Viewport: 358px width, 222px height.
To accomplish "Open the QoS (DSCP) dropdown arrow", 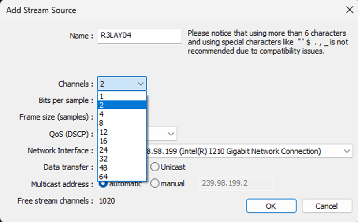I will 170,134.
